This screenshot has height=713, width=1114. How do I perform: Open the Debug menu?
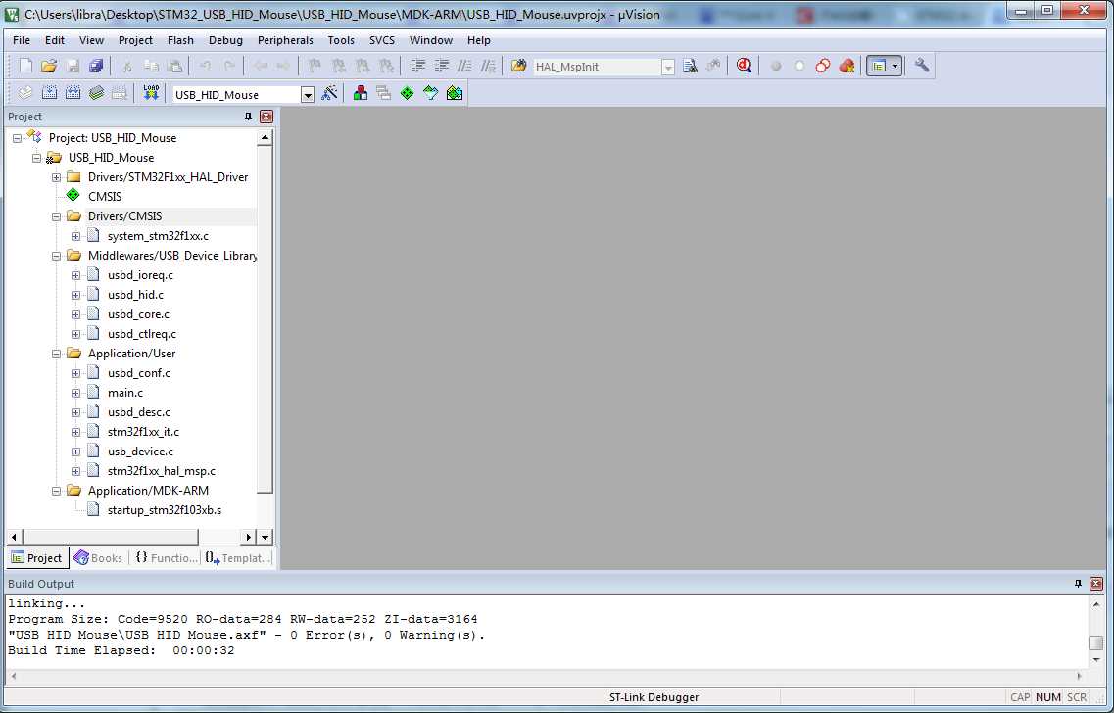(225, 40)
